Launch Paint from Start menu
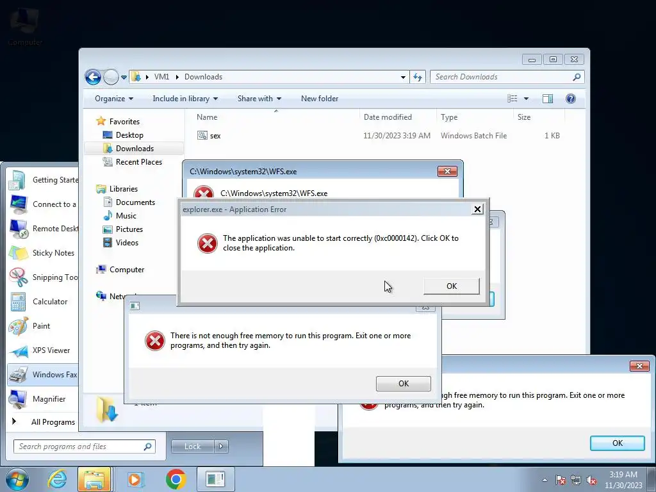The image size is (656, 492). pos(44,326)
